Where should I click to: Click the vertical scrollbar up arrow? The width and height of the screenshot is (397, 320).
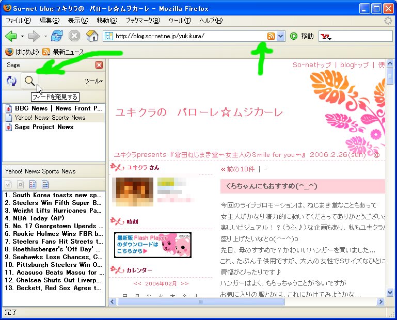(390, 63)
